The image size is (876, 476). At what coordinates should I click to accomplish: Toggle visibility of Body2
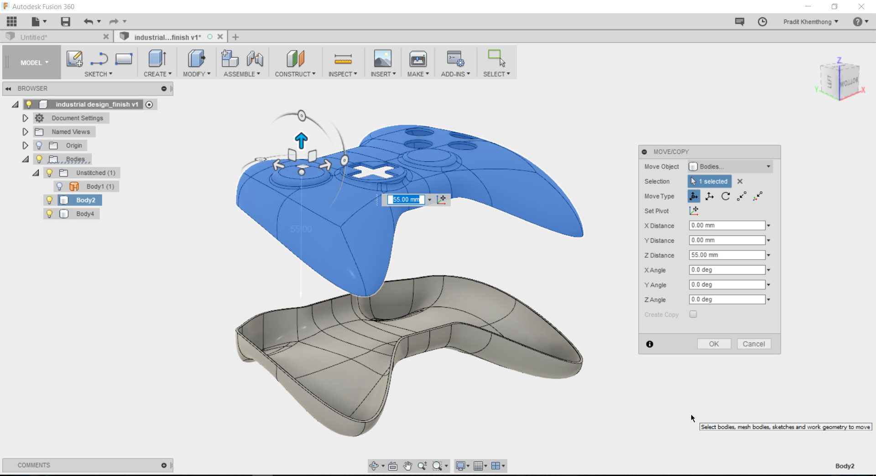click(x=49, y=200)
